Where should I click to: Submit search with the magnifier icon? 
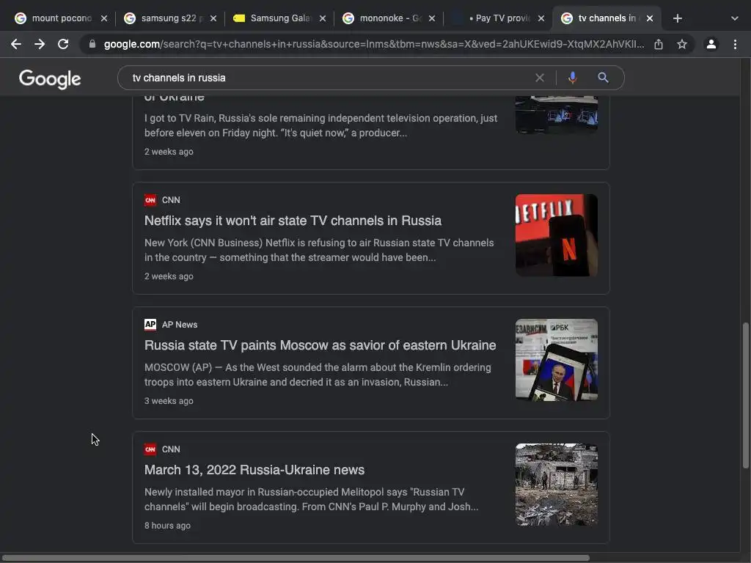pos(603,78)
